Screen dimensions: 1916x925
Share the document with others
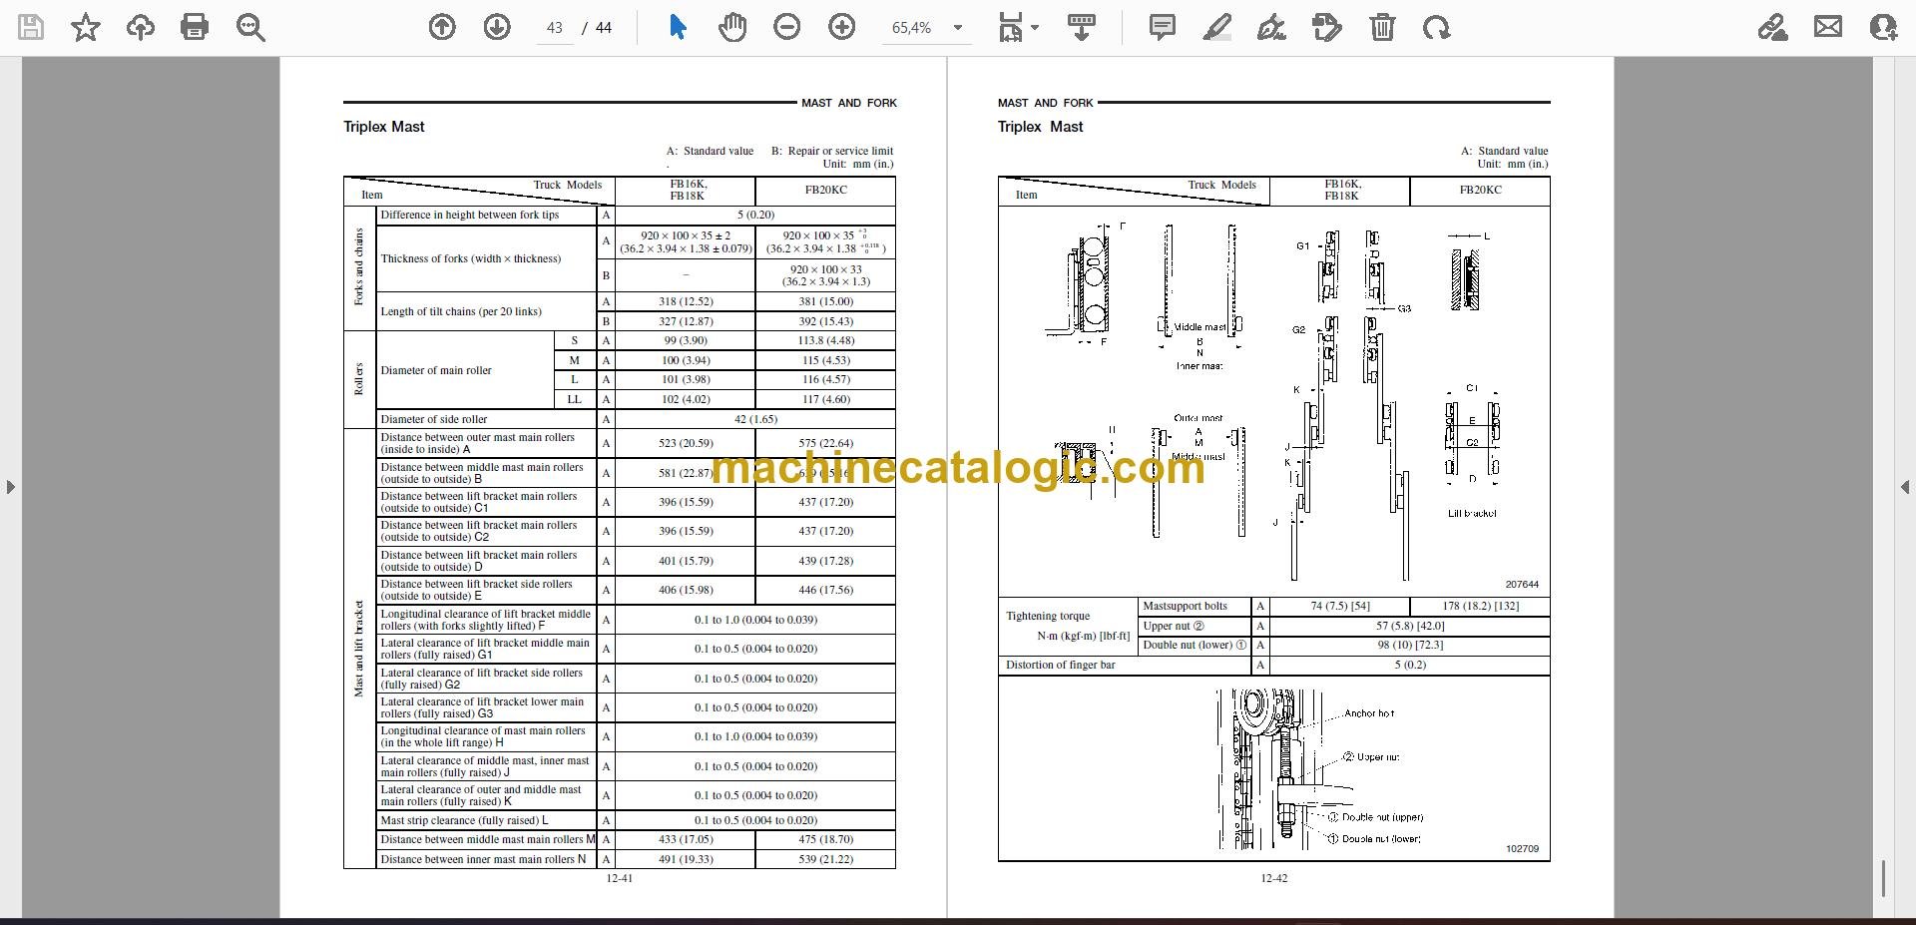1883,28
